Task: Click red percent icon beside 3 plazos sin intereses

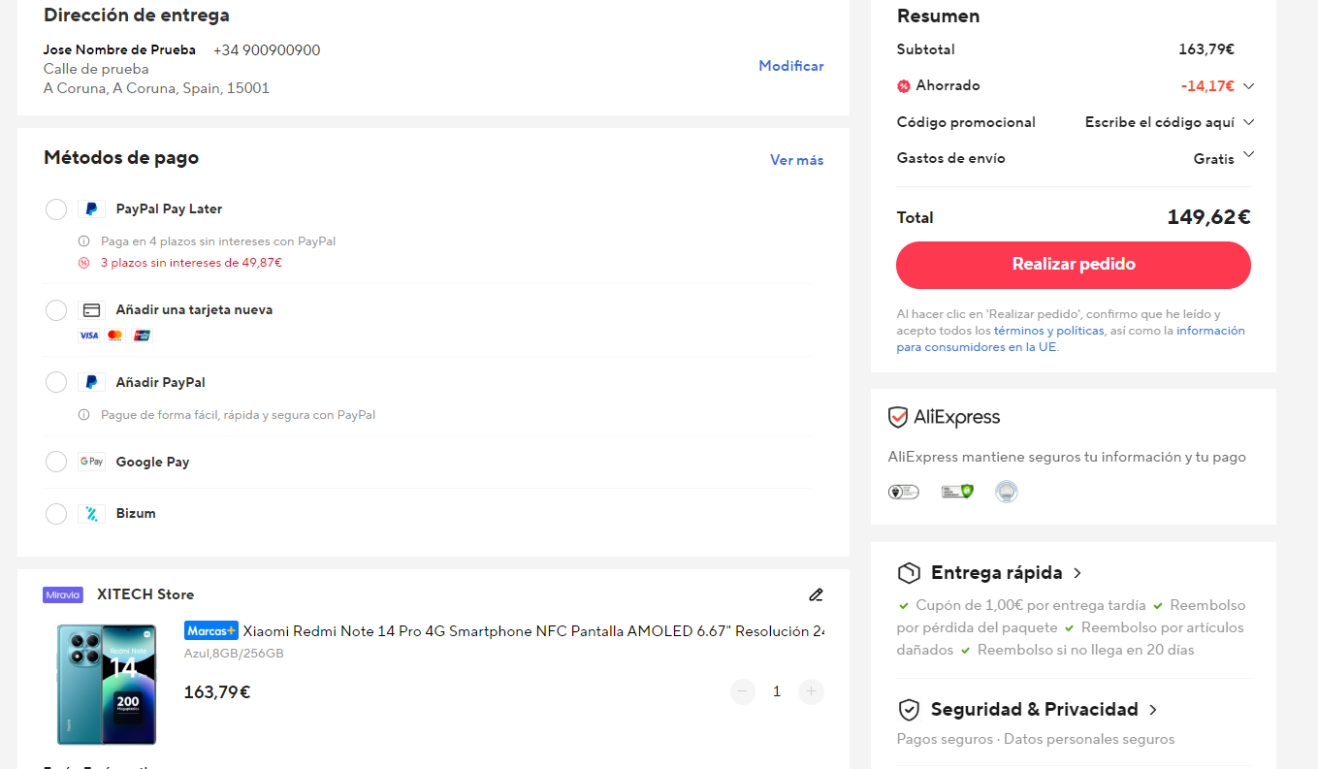Action: click(x=83, y=263)
